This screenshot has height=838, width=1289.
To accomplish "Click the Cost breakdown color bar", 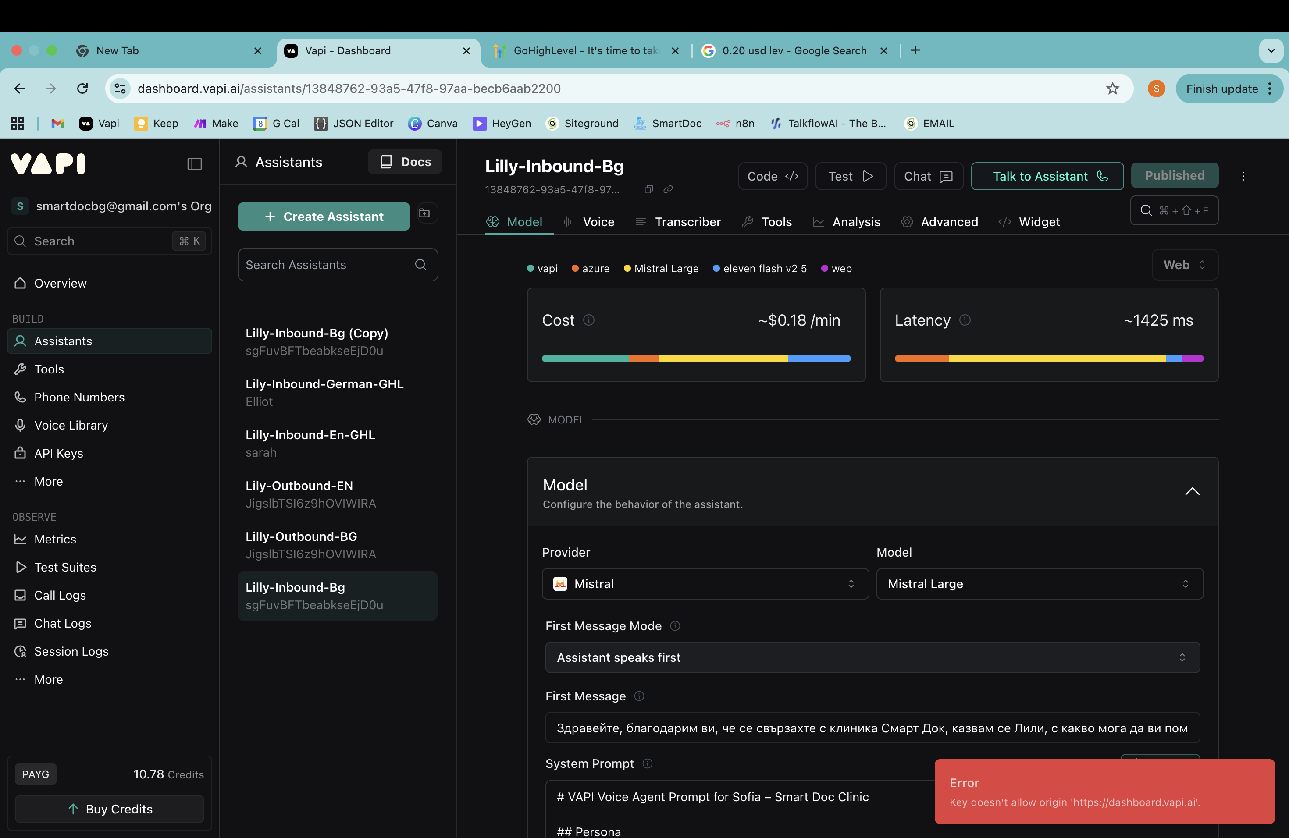I will (695, 359).
